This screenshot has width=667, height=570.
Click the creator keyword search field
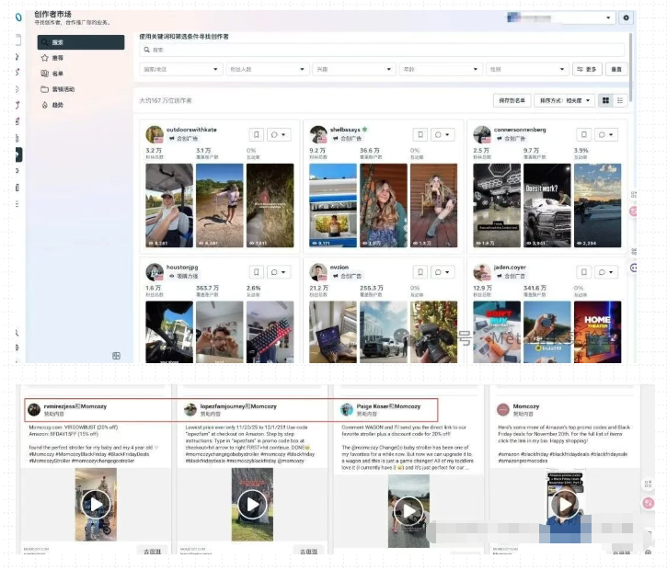pos(382,50)
